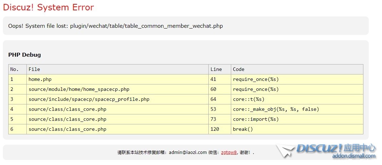382x165 pixels.
Task: Click the zgtgw8 WeChat link
Action: [x=229, y=153]
